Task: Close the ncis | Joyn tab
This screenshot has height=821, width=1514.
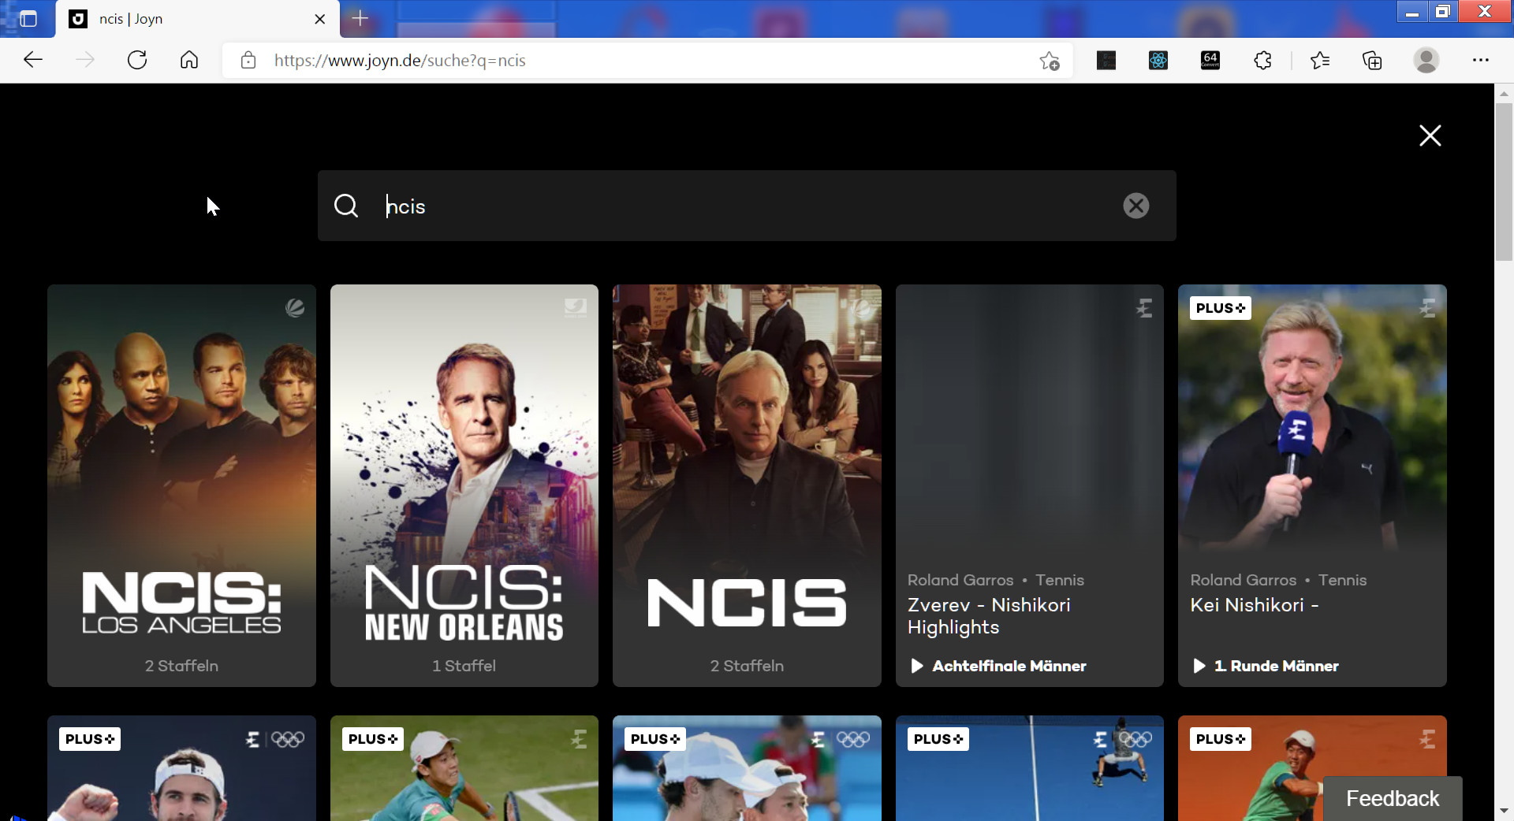Action: [319, 19]
